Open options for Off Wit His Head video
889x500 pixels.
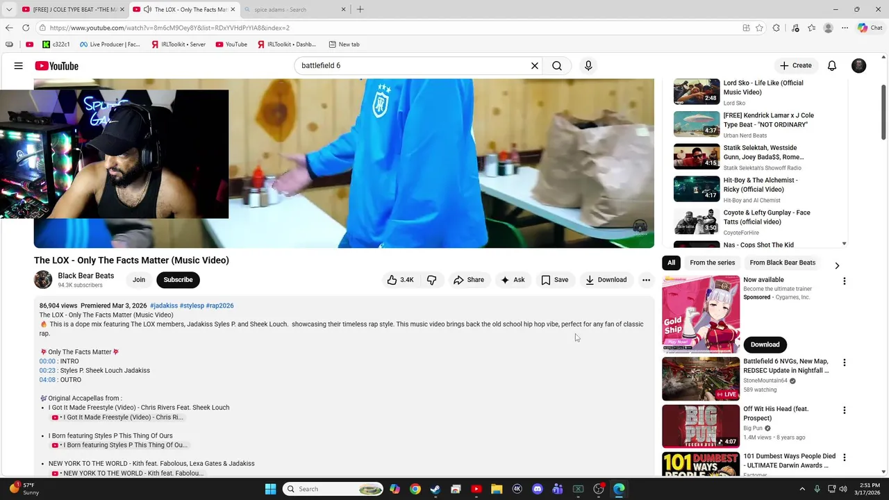tap(845, 410)
